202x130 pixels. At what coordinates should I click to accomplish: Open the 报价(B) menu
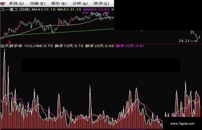(59, 3)
